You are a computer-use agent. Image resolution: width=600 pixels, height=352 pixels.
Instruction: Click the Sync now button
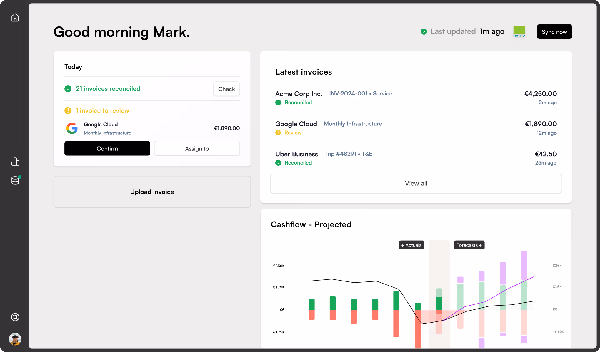point(554,31)
